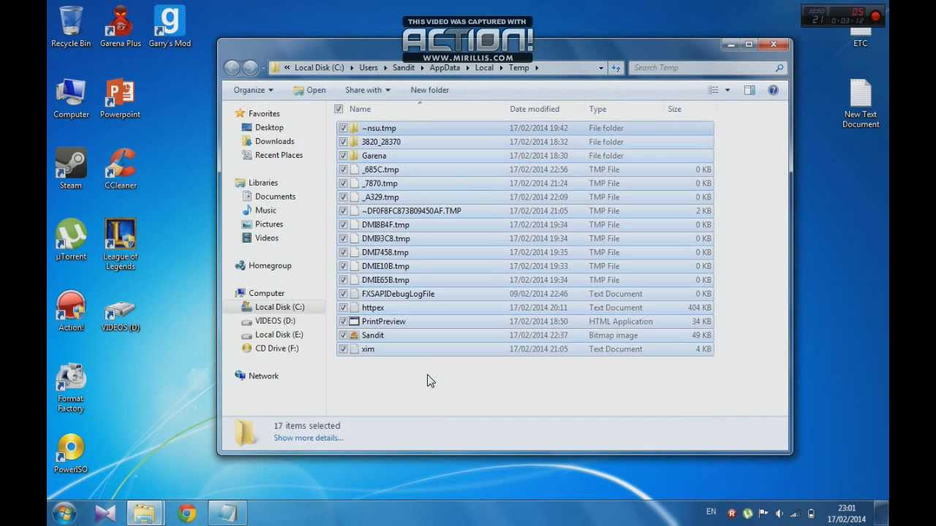Go forward using Explorer forward arrow
The width and height of the screenshot is (936, 526).
point(250,67)
